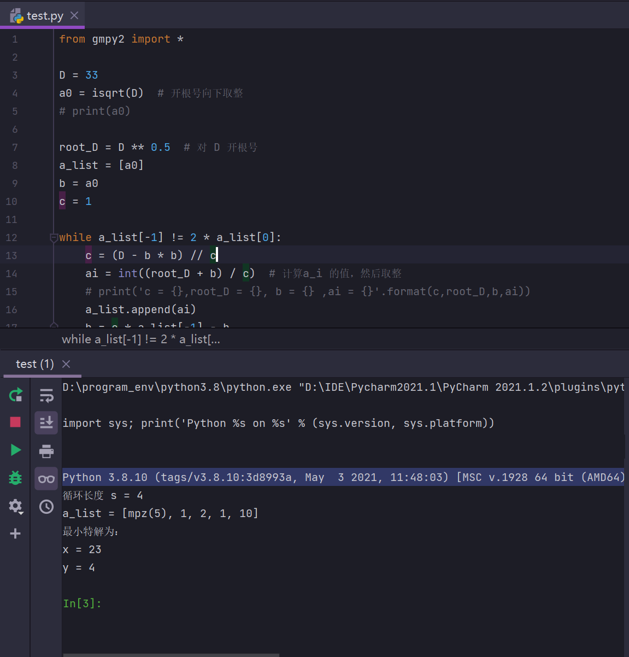The image size is (629, 657).
Task: Print console output with printer icon
Action: [x=46, y=451]
